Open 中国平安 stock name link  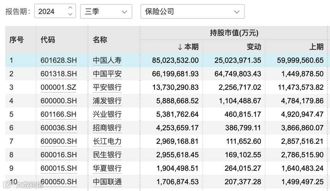(x=107, y=74)
